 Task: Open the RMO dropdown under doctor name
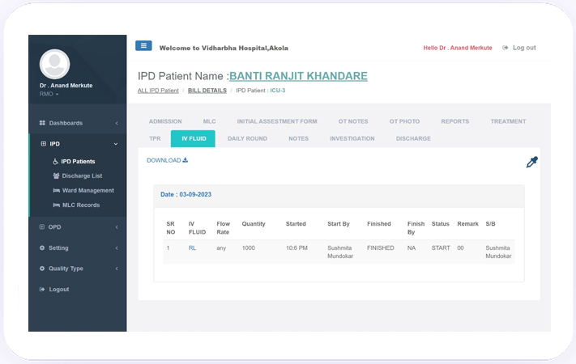click(x=49, y=94)
